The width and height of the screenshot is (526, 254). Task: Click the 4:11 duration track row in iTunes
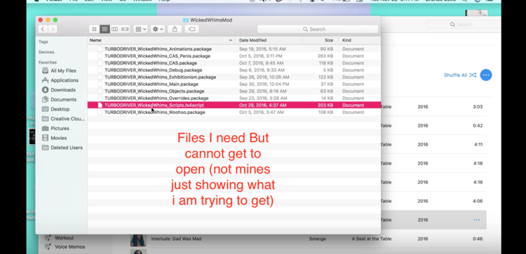[436, 145]
